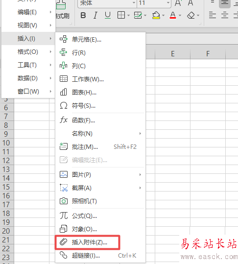Expand 名称(N) submenu
The image size is (238, 264).
click(x=100, y=134)
